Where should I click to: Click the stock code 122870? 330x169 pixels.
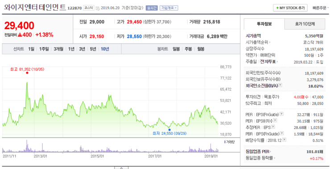[74, 8]
